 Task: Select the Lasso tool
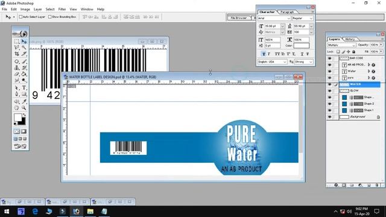[x=16, y=48]
